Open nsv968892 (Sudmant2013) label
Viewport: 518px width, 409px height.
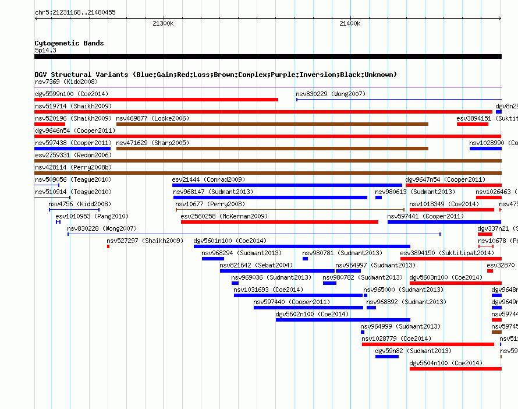click(406, 302)
